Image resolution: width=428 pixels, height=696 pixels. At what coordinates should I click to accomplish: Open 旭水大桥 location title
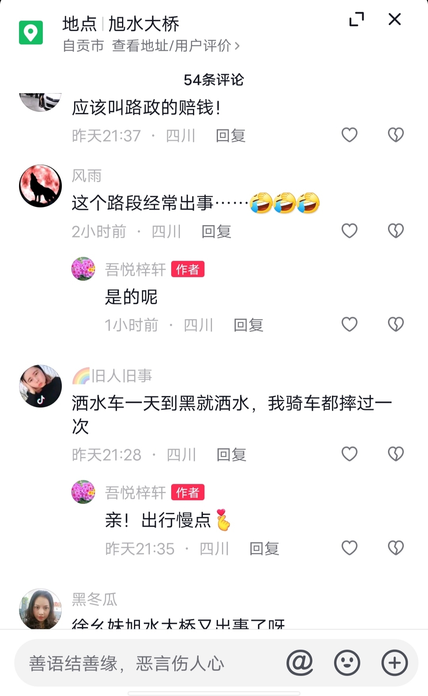click(143, 24)
